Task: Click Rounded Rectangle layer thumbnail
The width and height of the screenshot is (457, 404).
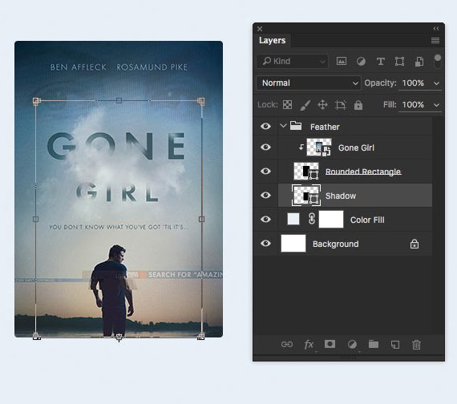Action: [x=306, y=172]
